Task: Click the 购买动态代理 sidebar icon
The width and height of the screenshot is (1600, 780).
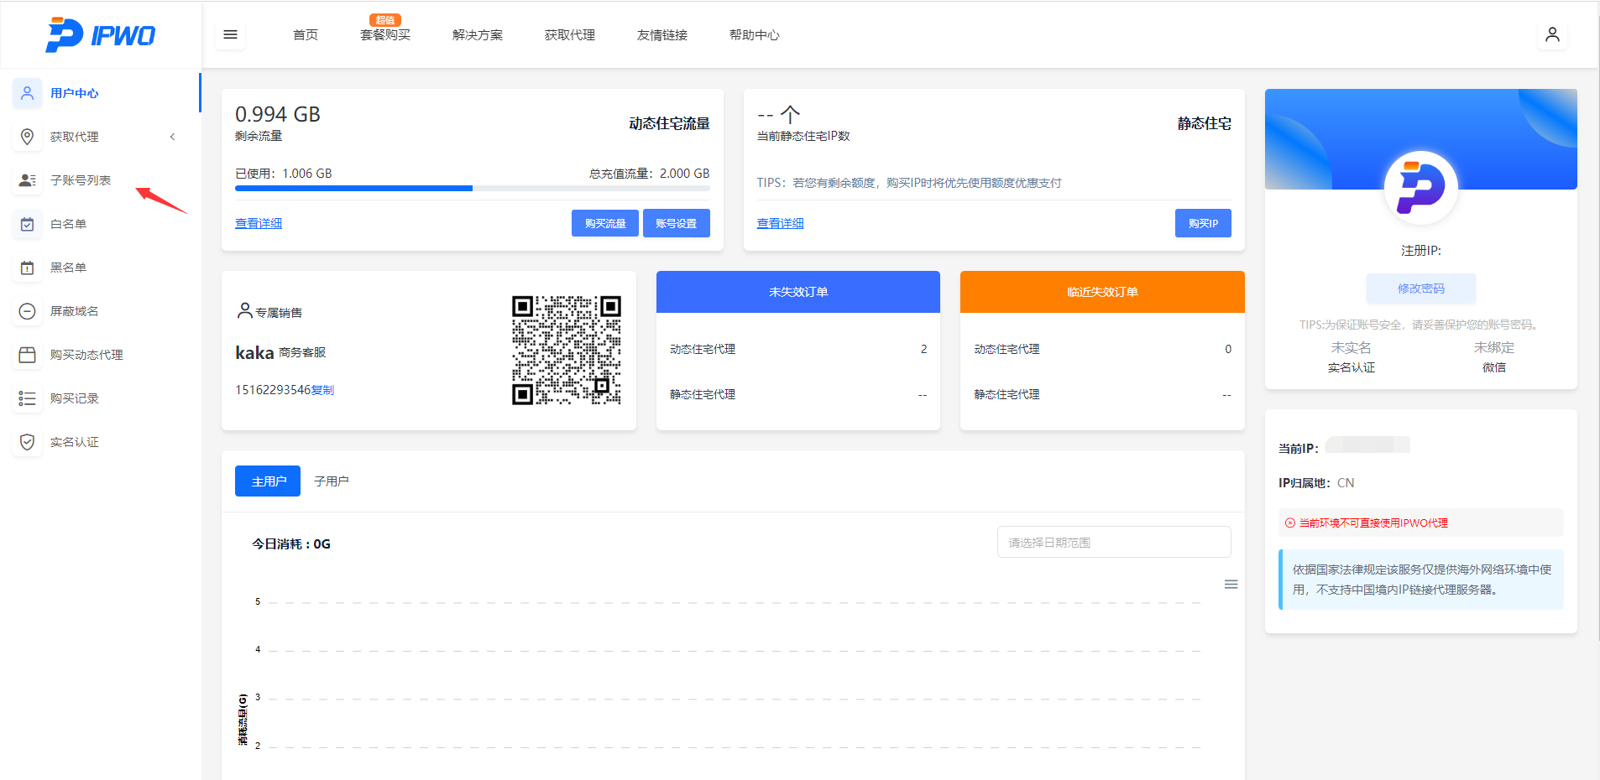Action: 28,355
